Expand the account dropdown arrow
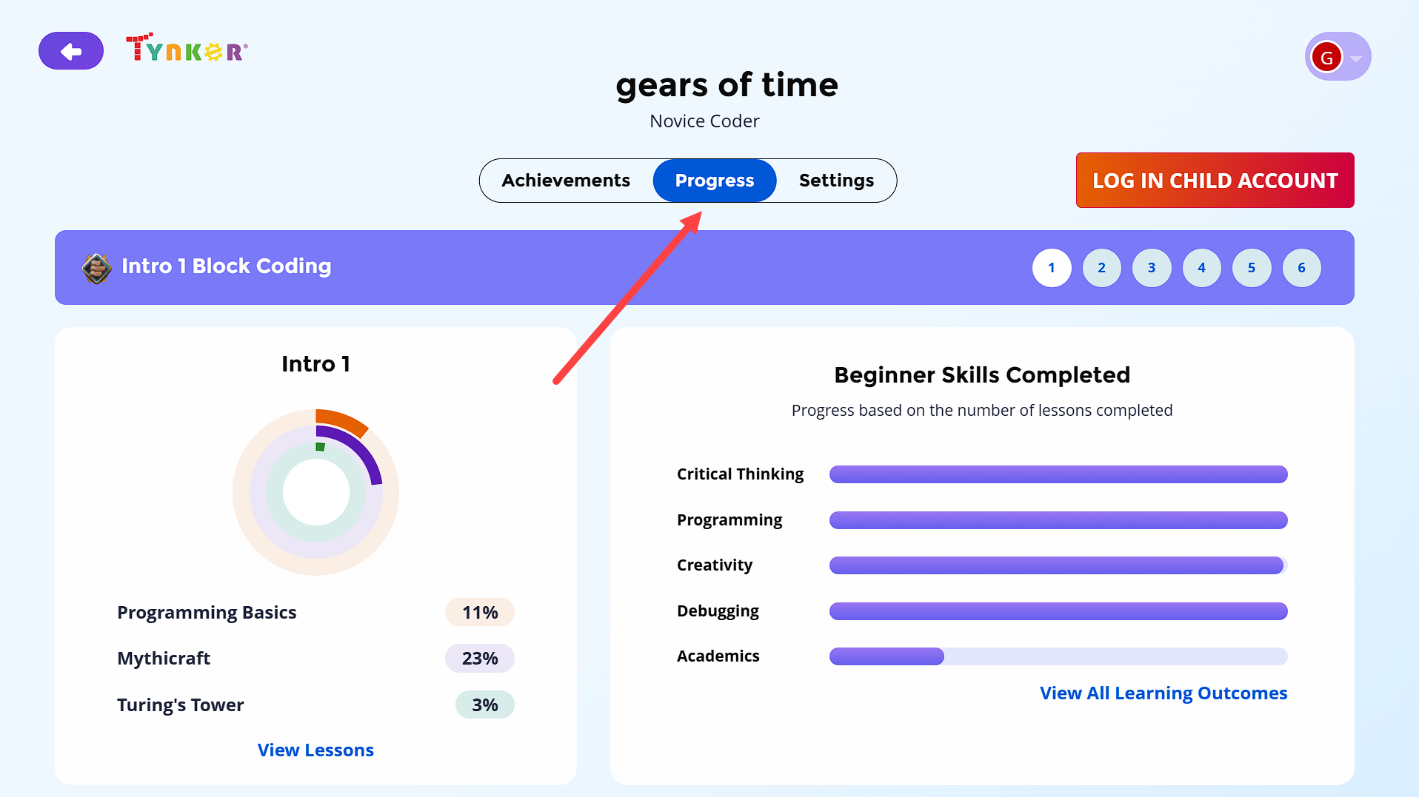Screen dimensions: 1419x797 [x=1356, y=58]
